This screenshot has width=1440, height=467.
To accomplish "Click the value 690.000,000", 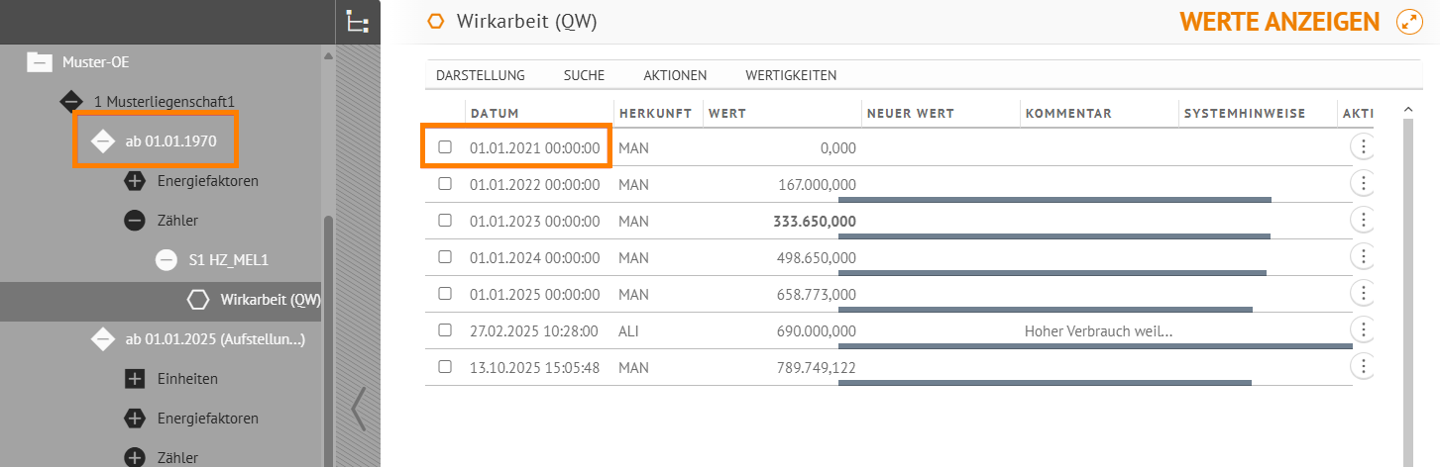I will point(816,330).
